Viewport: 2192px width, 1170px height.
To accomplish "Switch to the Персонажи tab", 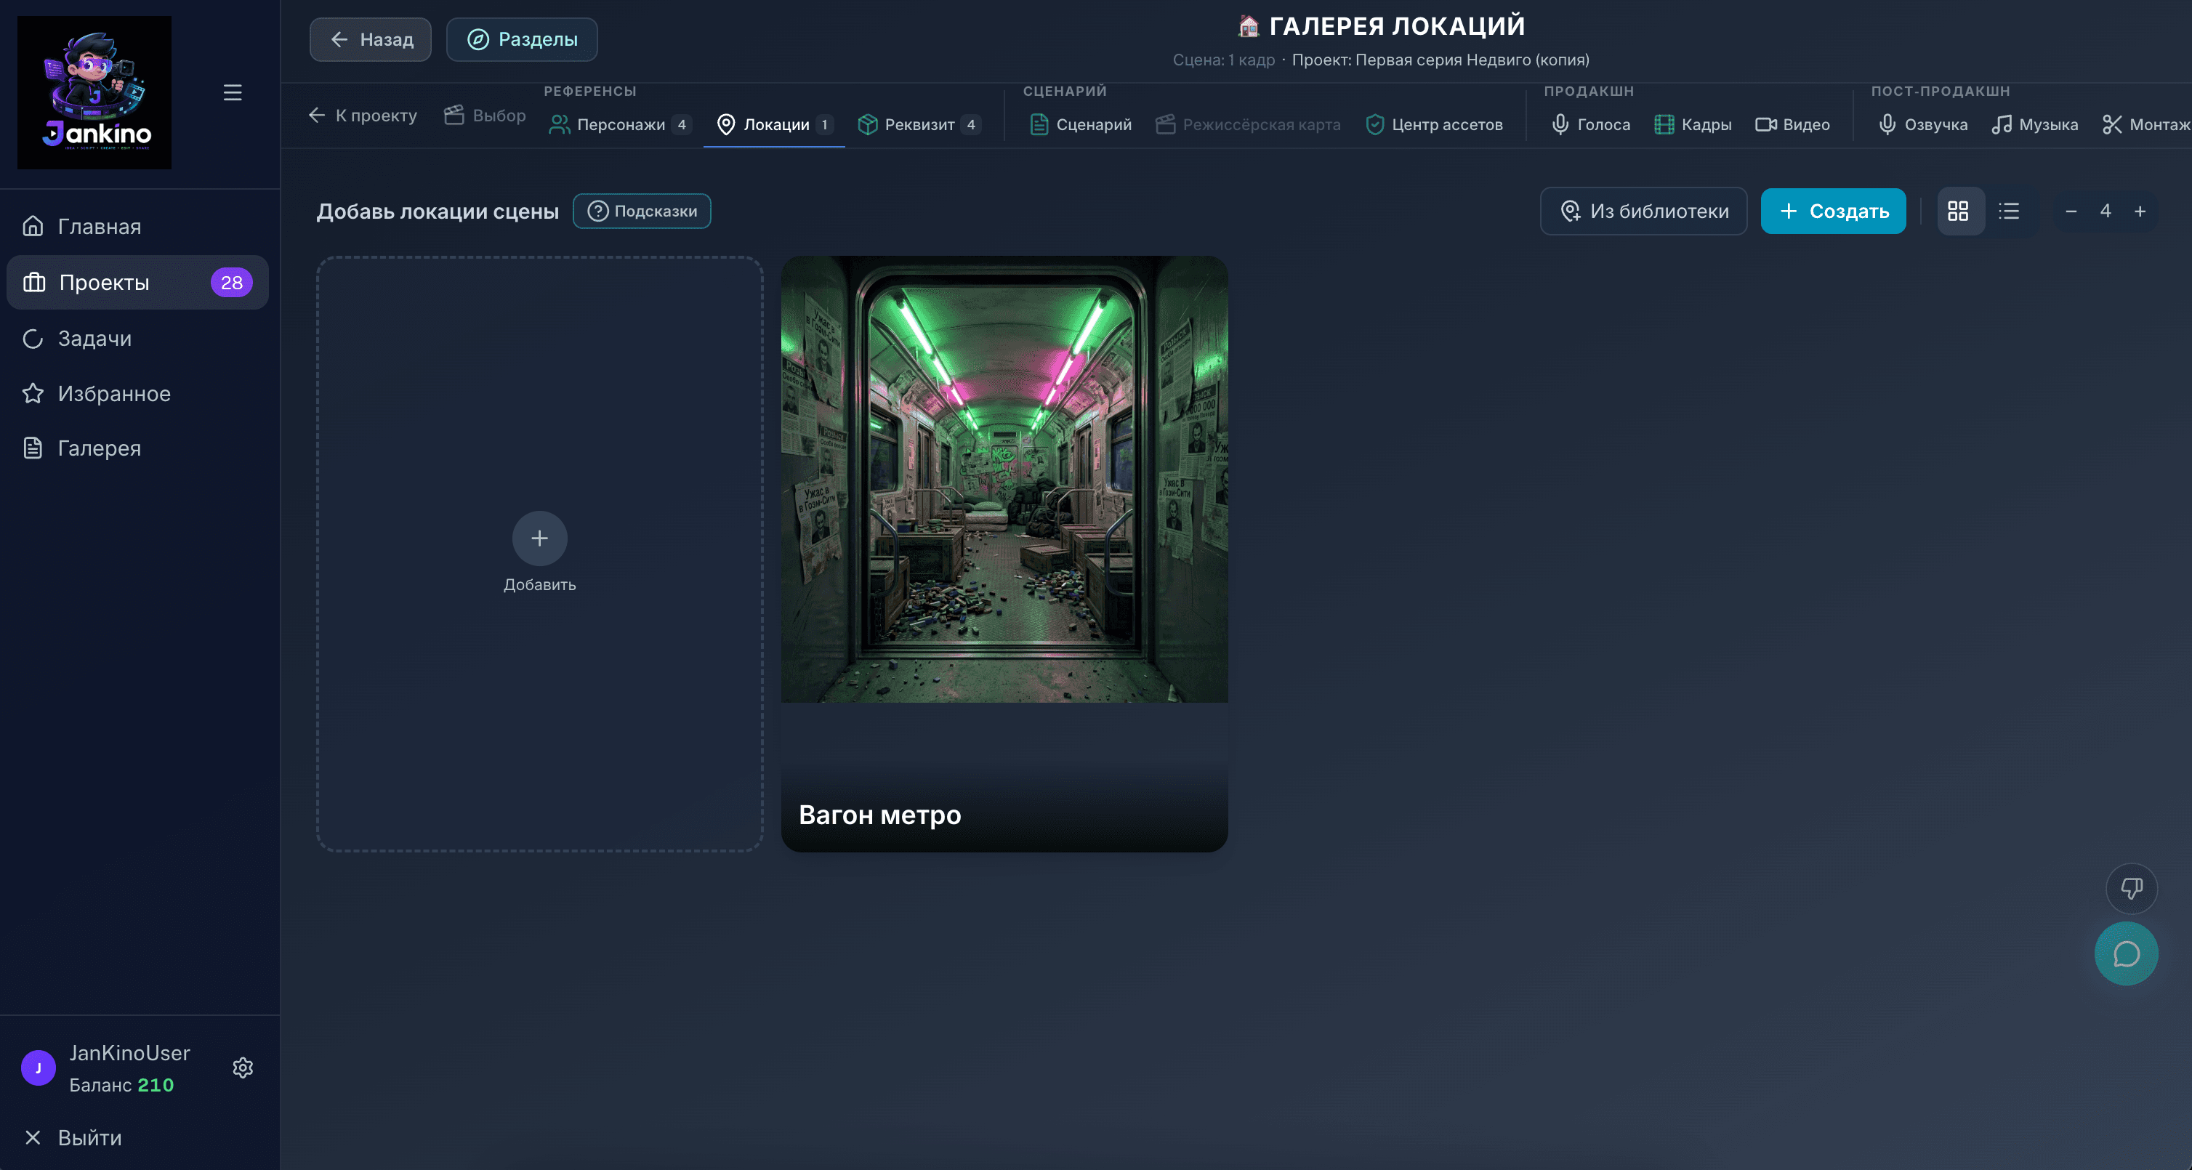I will coord(621,124).
